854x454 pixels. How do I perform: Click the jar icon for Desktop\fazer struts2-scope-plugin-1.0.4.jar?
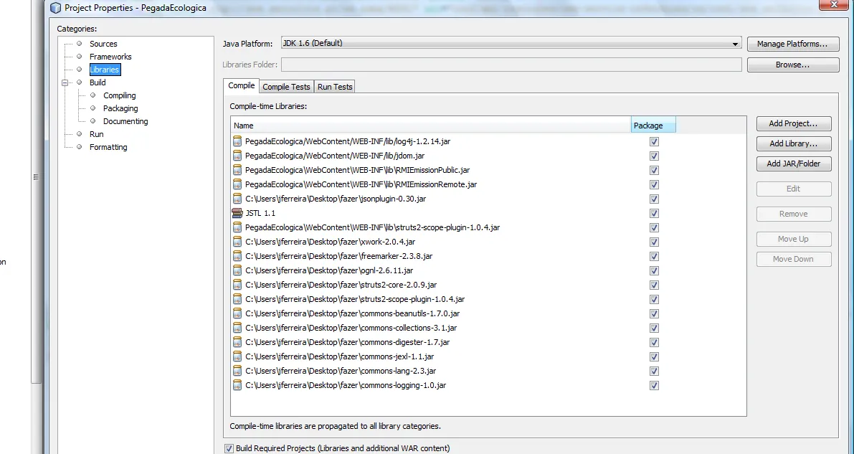pyautogui.click(x=237, y=299)
